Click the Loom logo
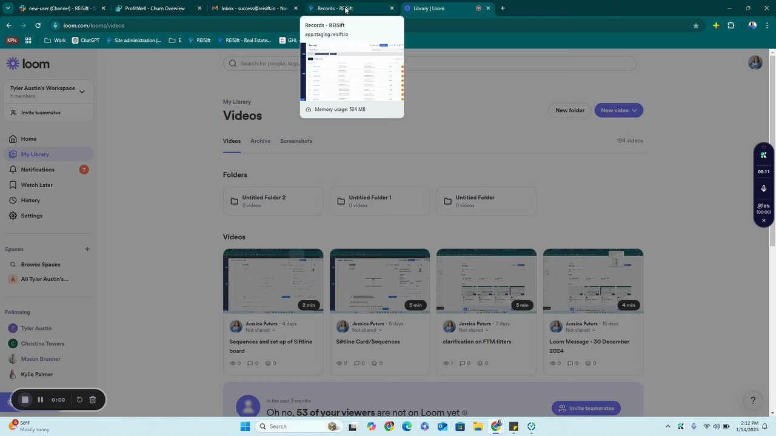776x436 pixels. (28, 64)
